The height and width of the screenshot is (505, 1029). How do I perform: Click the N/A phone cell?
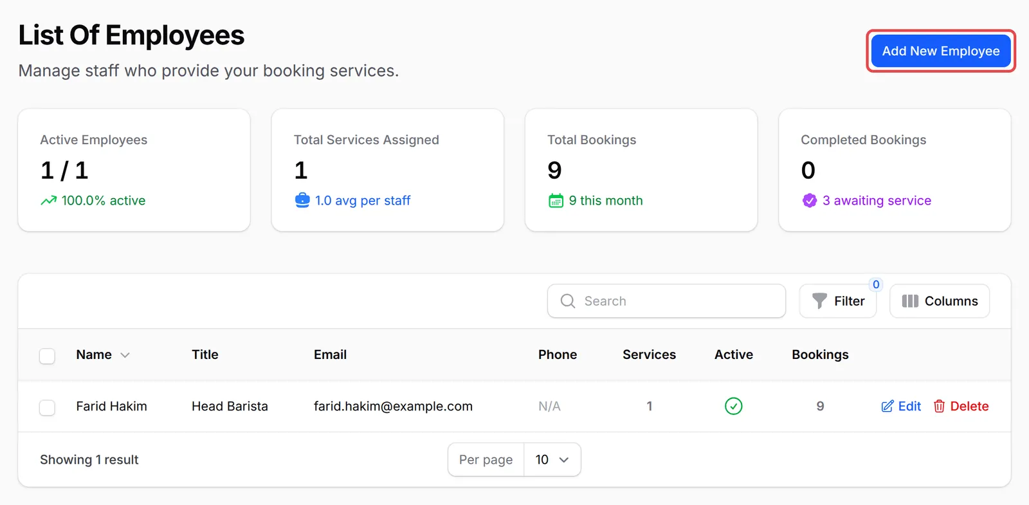549,406
